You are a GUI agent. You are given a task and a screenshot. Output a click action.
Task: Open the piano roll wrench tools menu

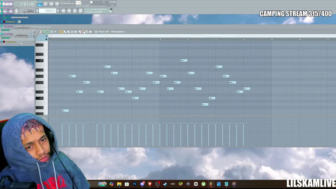tap(41, 32)
